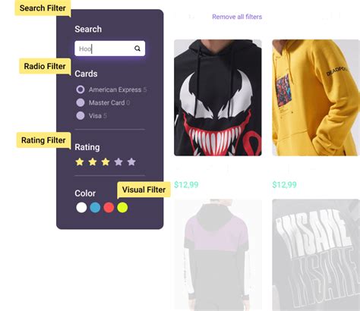Screen dimensions: 360x311
Task: Open the purple and black hoodie product
Action: click(x=218, y=255)
